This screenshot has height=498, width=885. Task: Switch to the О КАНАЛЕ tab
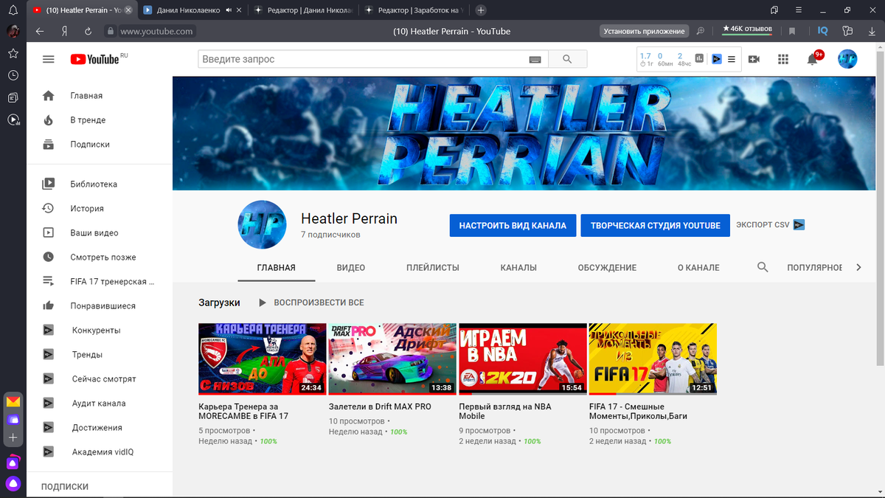tap(698, 268)
